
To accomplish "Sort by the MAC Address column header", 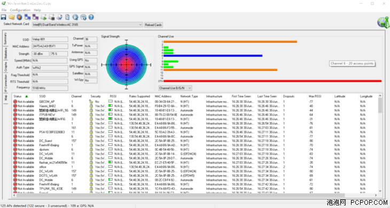I will (166, 96).
